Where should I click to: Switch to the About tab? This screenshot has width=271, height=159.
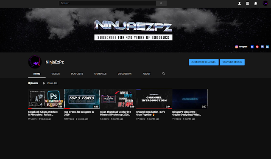(147, 74)
